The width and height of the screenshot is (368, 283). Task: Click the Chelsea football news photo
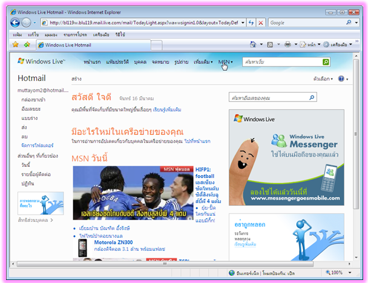point(133,193)
